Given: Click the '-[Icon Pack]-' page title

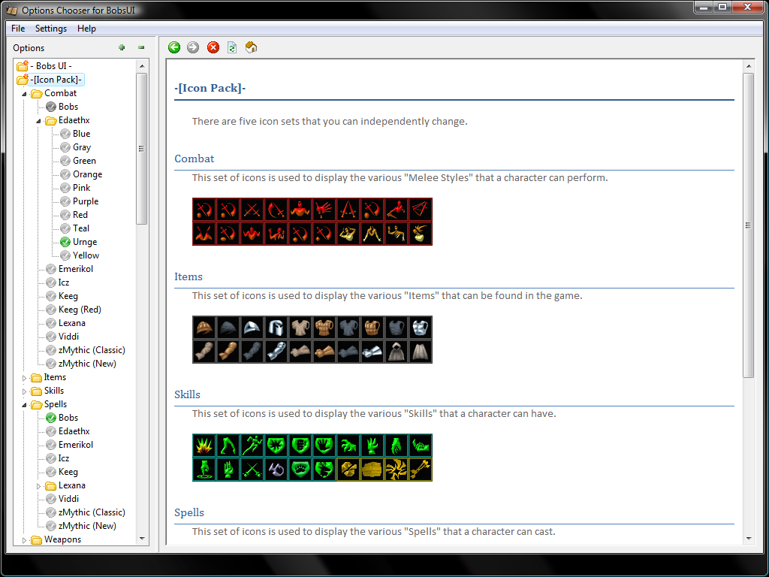Looking at the screenshot, I should [210, 88].
